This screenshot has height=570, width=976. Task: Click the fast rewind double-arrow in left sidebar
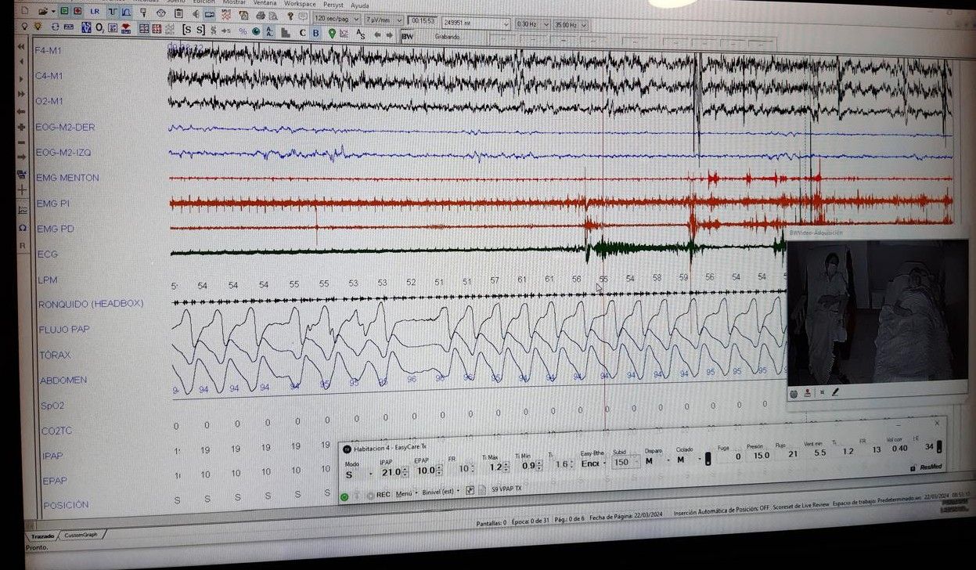[21, 47]
